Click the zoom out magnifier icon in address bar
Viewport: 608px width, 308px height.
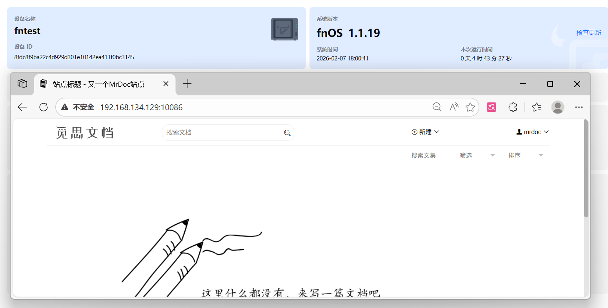[x=437, y=107]
